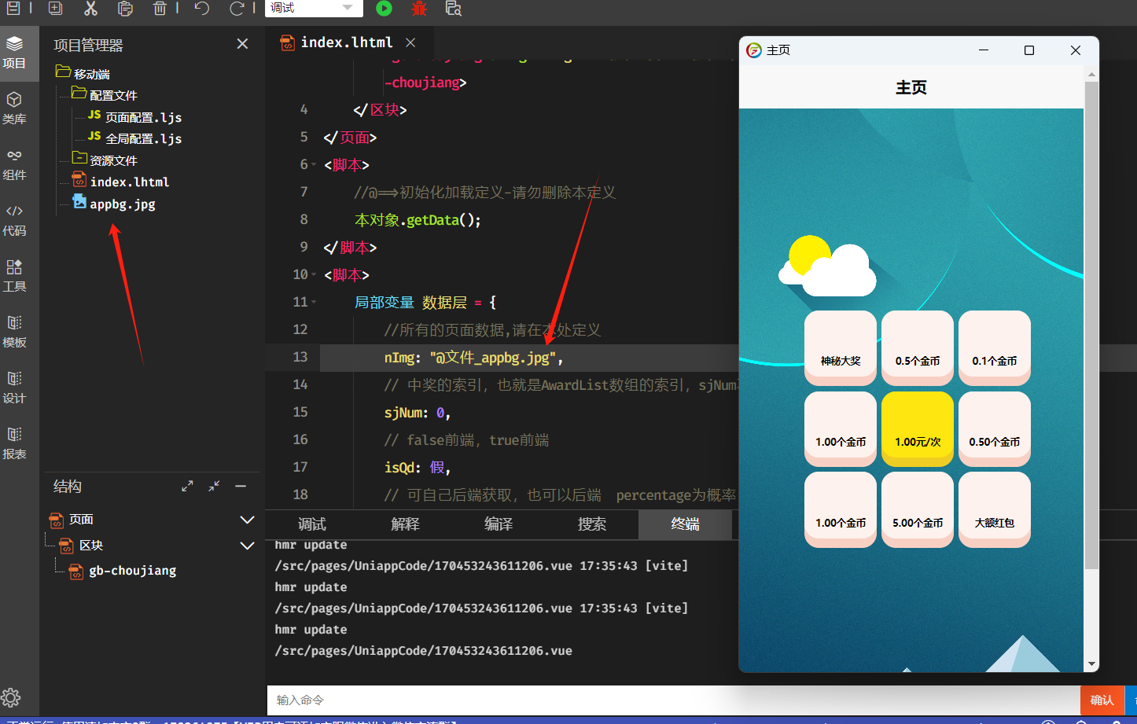Undo with the counterclockwise arrow icon
Screen dimensions: 1137x724
(202, 8)
